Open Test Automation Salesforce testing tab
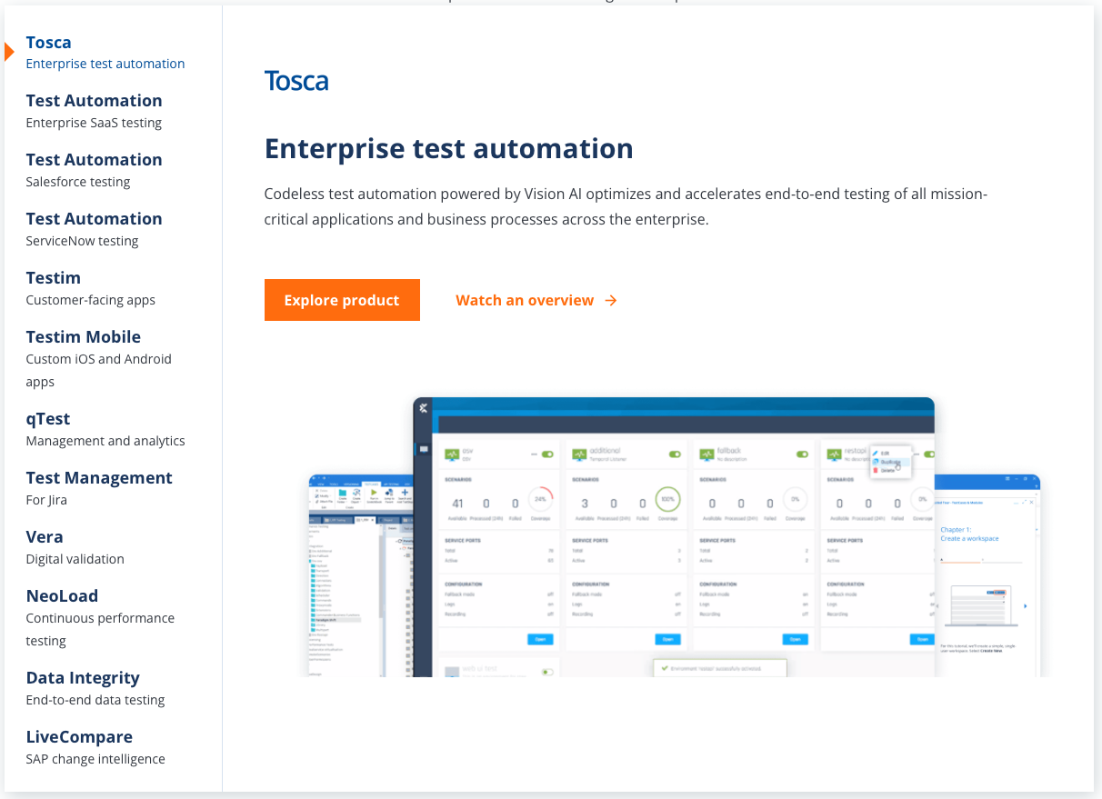This screenshot has height=799, width=1102. (x=95, y=170)
